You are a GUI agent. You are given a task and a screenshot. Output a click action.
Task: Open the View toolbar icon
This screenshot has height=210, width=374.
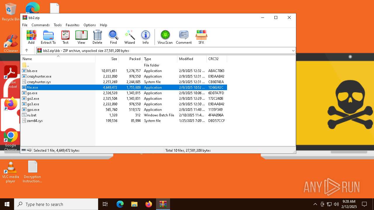pyautogui.click(x=81, y=37)
